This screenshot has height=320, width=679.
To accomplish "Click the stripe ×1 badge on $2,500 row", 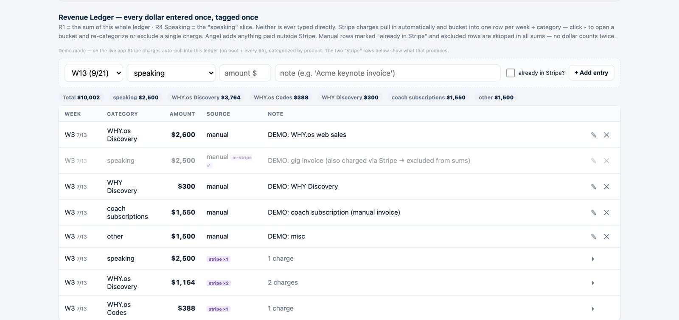I will point(219,259).
